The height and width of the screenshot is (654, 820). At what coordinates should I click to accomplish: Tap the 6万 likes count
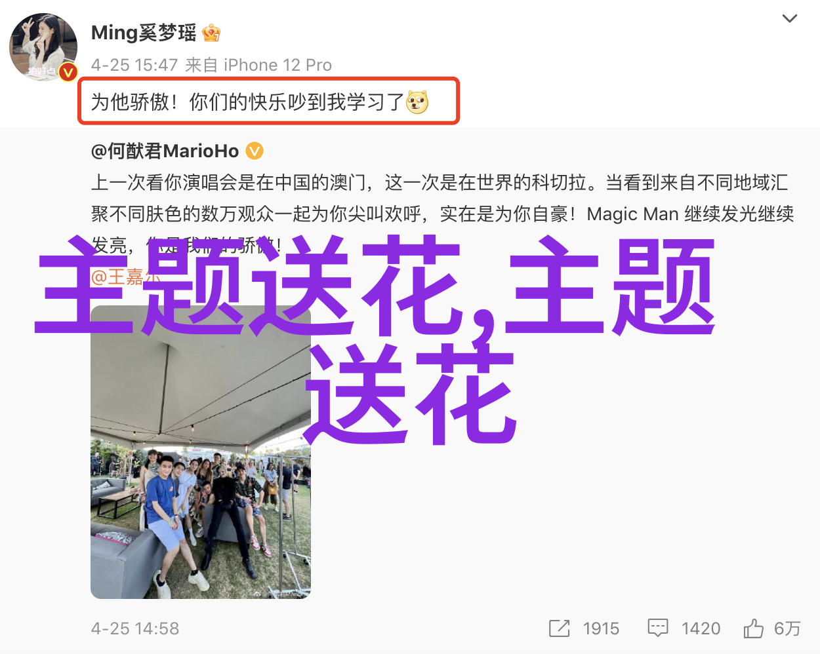coord(787,628)
